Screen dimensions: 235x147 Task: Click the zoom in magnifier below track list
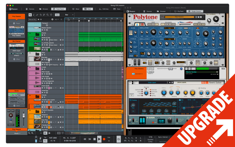[32, 133]
